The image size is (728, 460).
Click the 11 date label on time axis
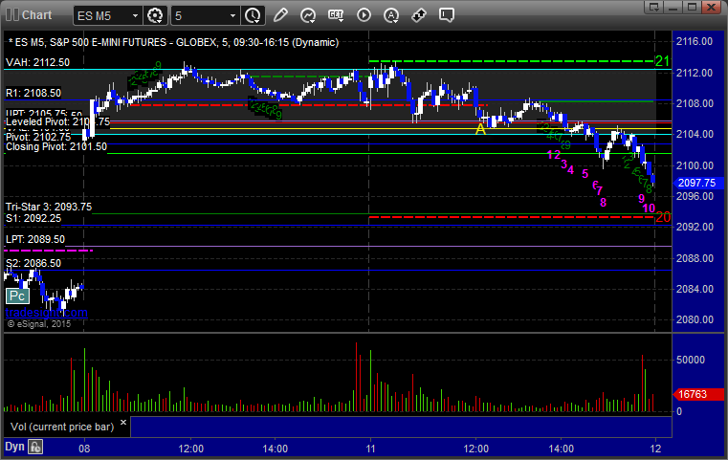pyautogui.click(x=370, y=449)
